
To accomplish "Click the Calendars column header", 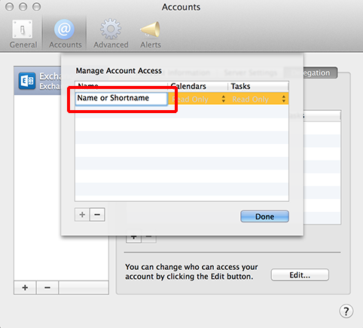I will pyautogui.click(x=197, y=86).
